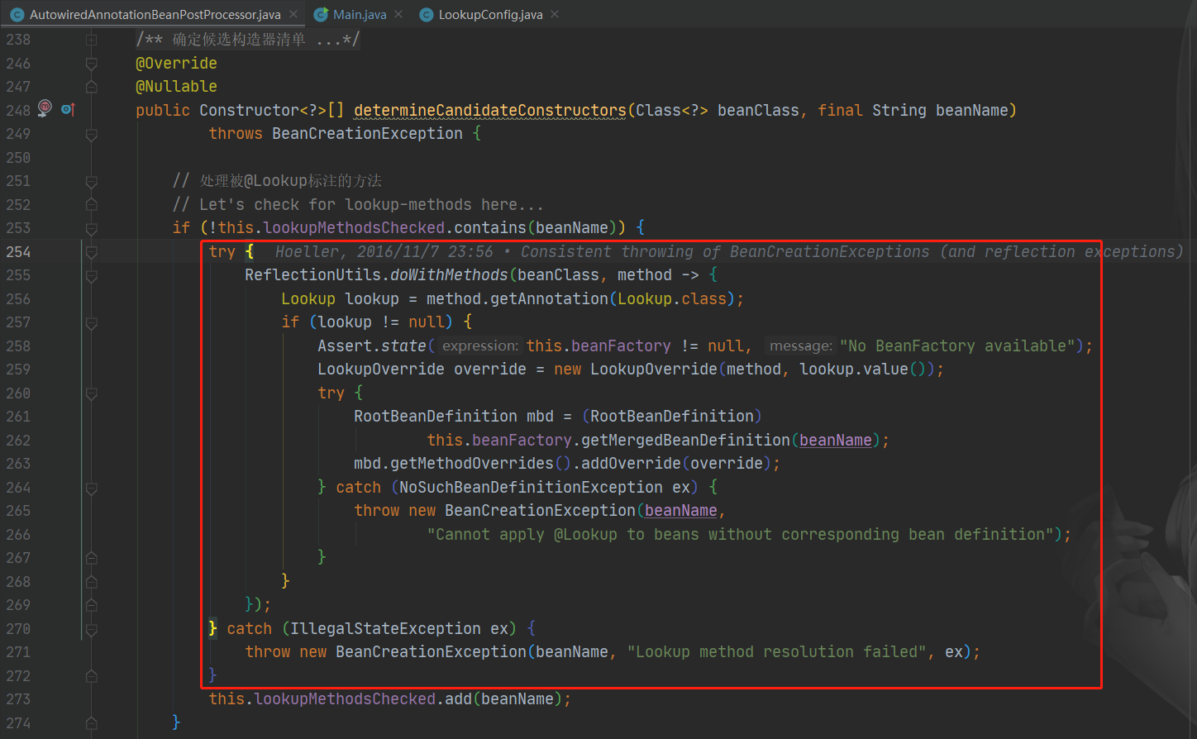Screen dimensions: 1197x739
Task: Click the try keyword on line 260
Action: [x=331, y=393]
